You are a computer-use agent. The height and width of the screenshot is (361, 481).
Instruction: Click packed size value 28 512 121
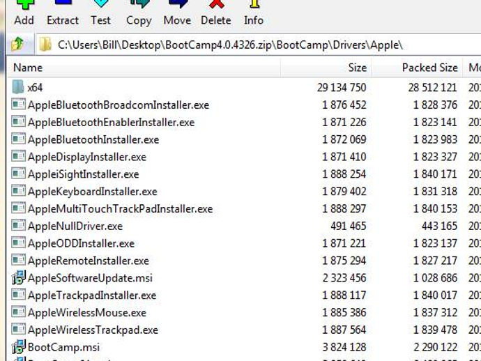[x=432, y=88]
